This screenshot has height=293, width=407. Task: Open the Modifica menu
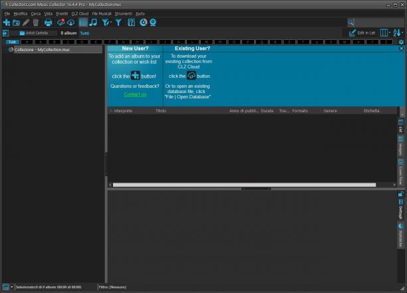click(x=21, y=13)
